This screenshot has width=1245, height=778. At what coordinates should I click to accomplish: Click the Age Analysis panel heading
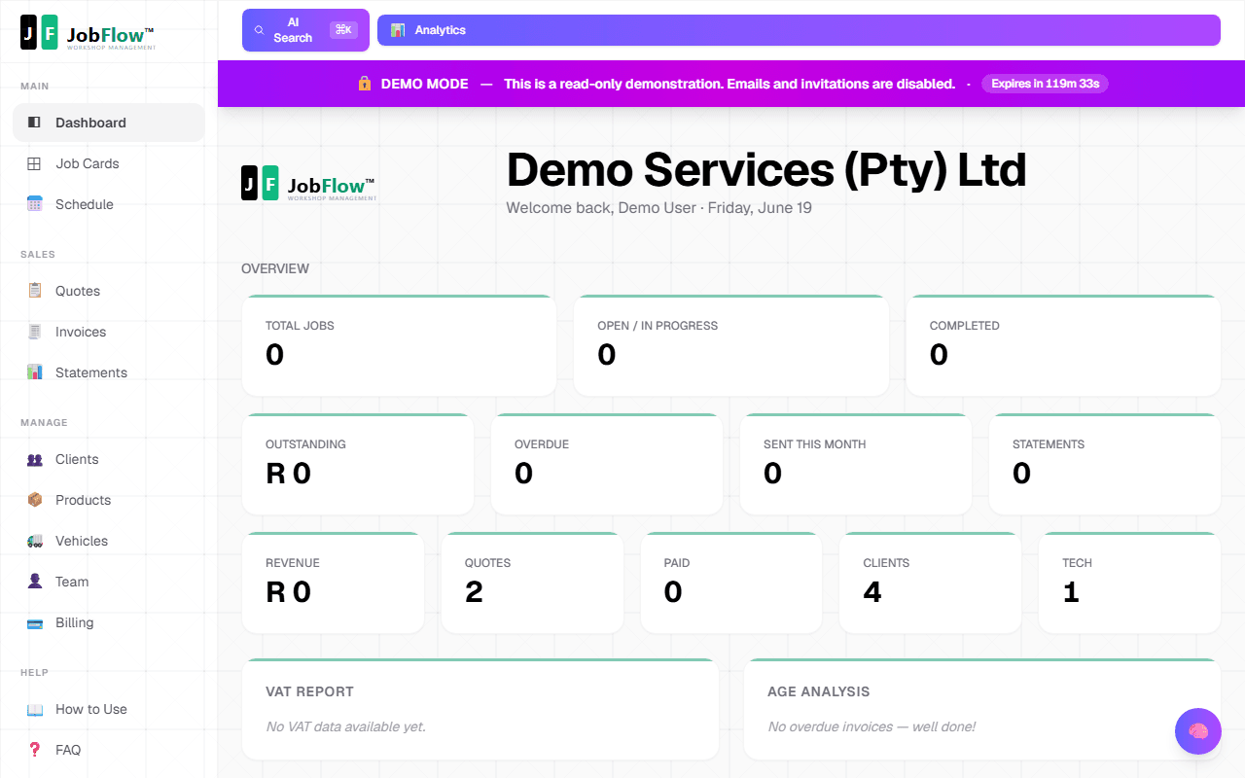coord(819,691)
